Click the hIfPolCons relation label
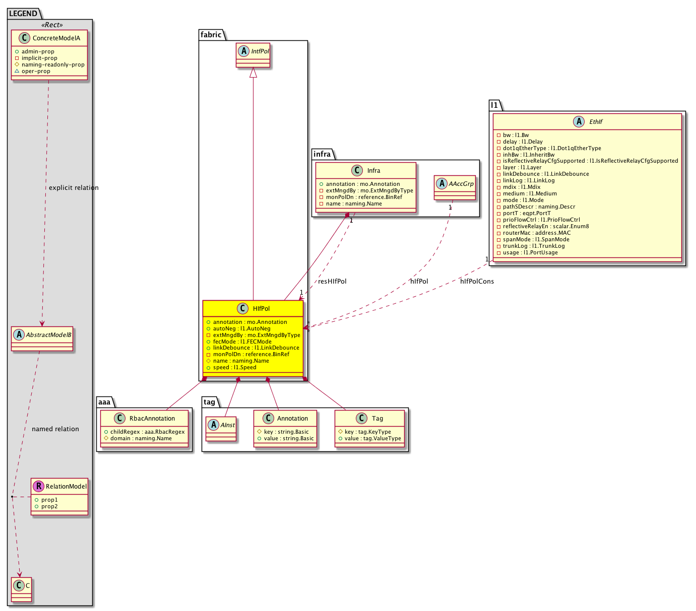This screenshot has width=696, height=611. click(x=477, y=281)
